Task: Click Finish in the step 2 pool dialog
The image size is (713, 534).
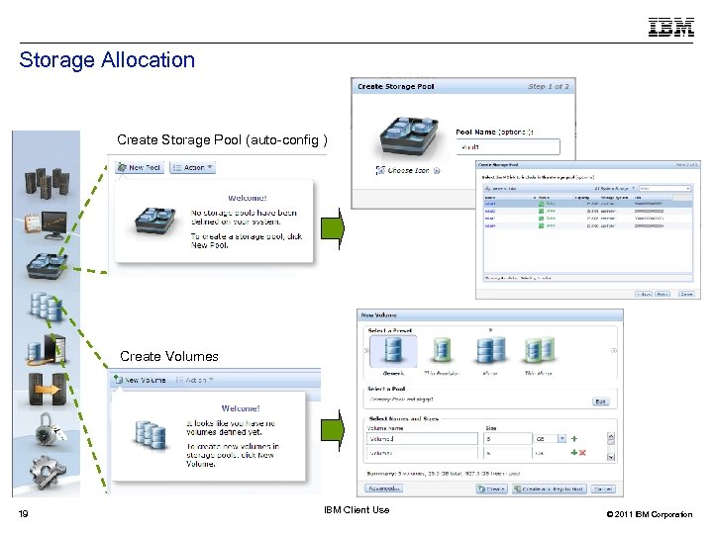Action: [662, 295]
